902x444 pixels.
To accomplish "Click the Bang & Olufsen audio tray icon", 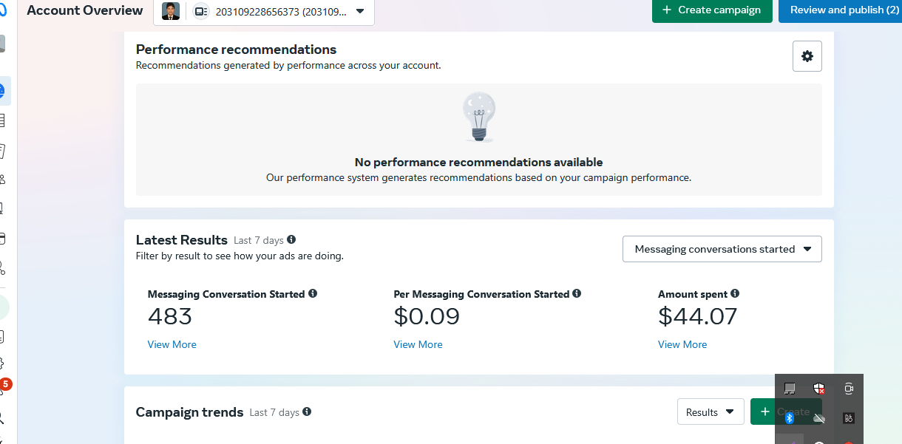I will pos(849,418).
